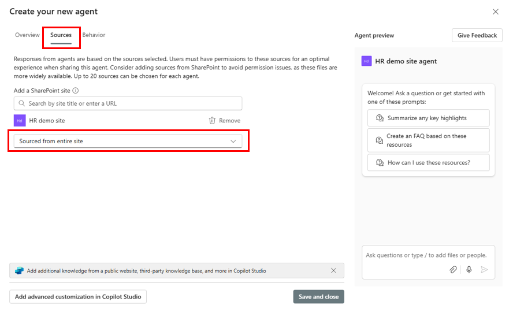Click the HR demo site purple icon
Screen dimensions: 513x313
click(x=20, y=121)
